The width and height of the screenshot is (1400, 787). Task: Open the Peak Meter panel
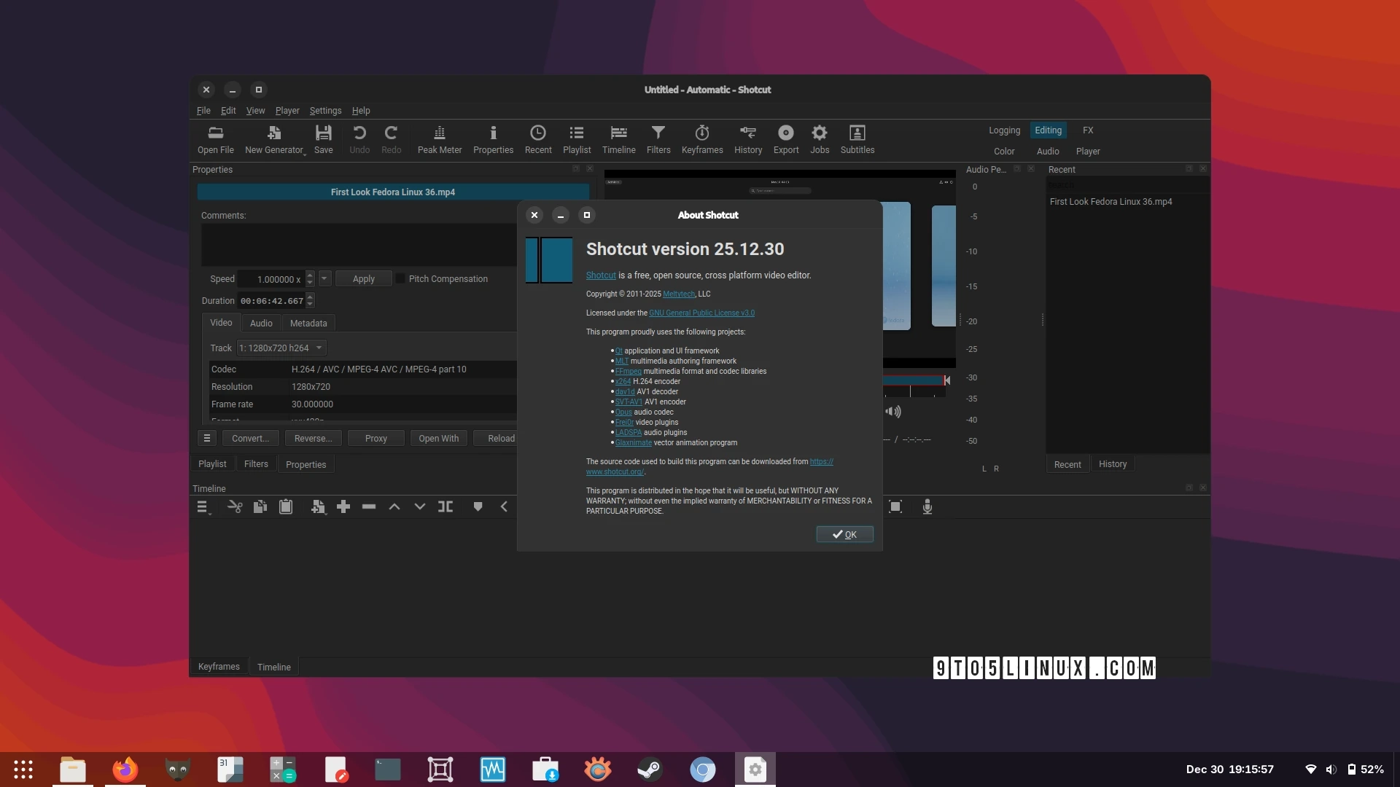[439, 139]
